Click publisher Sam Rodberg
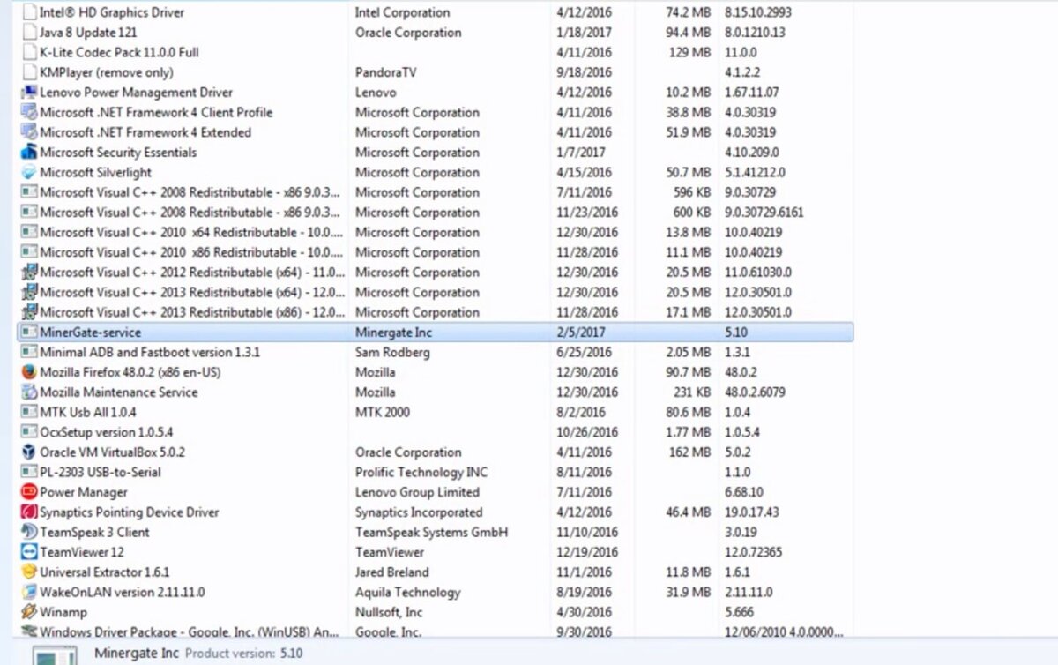Viewport: 1058px width, 665px height. click(392, 353)
